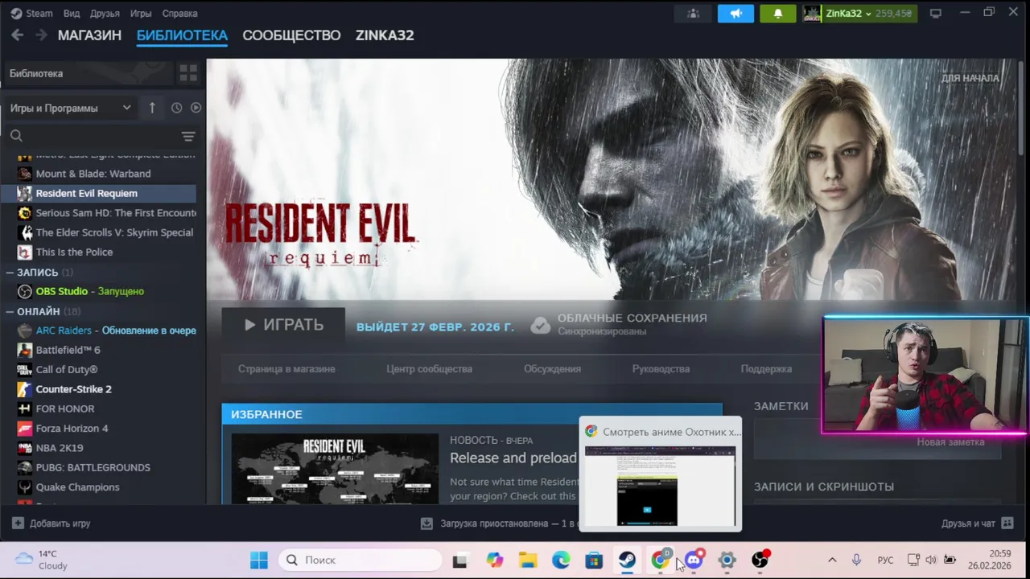Click the ready-to-play filter icon
Screen dimensions: 1030x579
pos(196,108)
